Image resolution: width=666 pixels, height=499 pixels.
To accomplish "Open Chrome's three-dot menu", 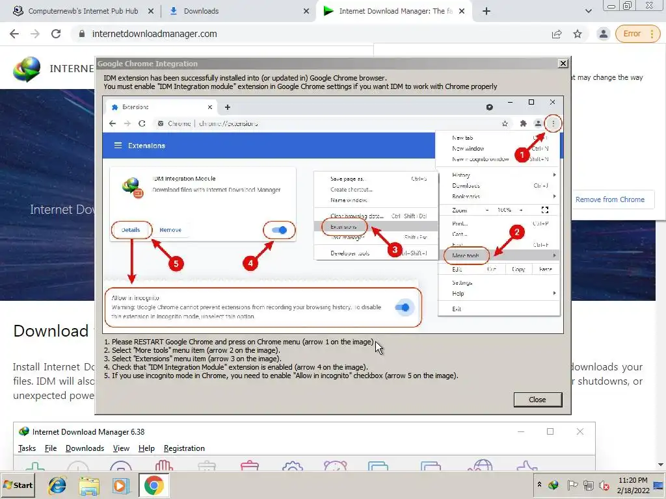I will (x=652, y=34).
